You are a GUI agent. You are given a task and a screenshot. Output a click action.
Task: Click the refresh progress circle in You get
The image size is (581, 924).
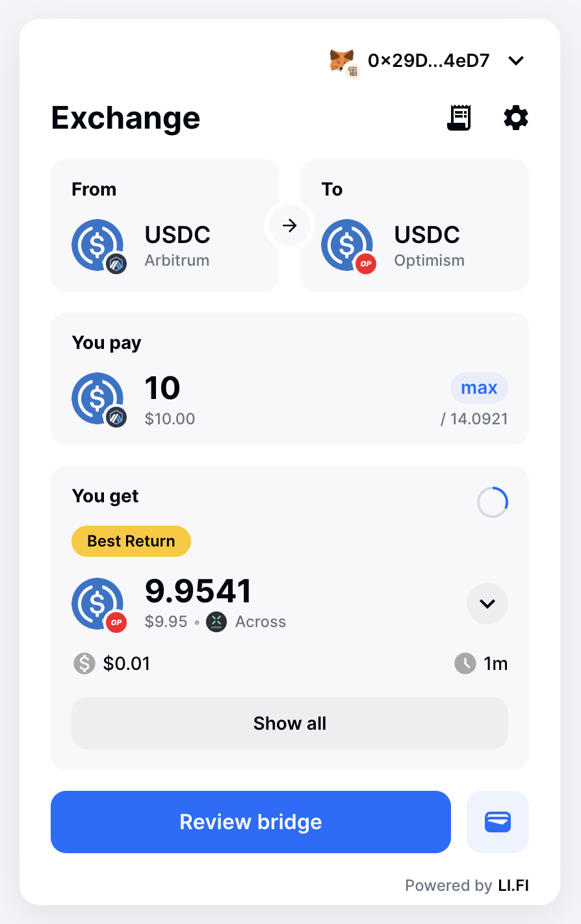click(x=493, y=502)
